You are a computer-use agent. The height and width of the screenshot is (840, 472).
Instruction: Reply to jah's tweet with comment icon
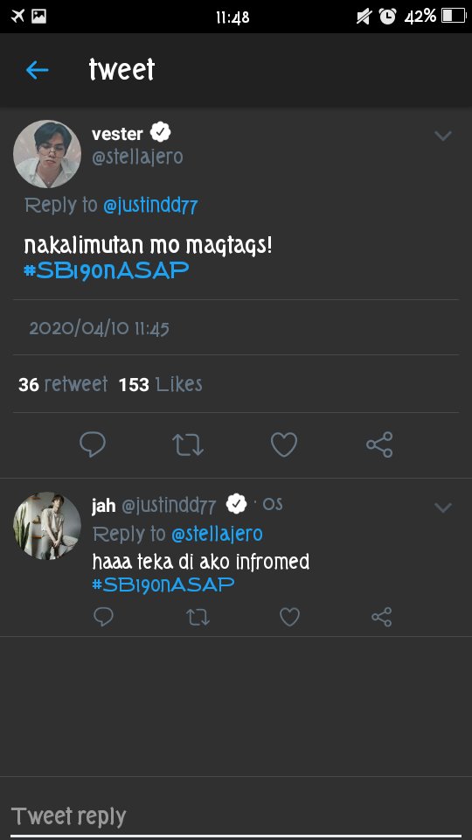click(x=103, y=617)
